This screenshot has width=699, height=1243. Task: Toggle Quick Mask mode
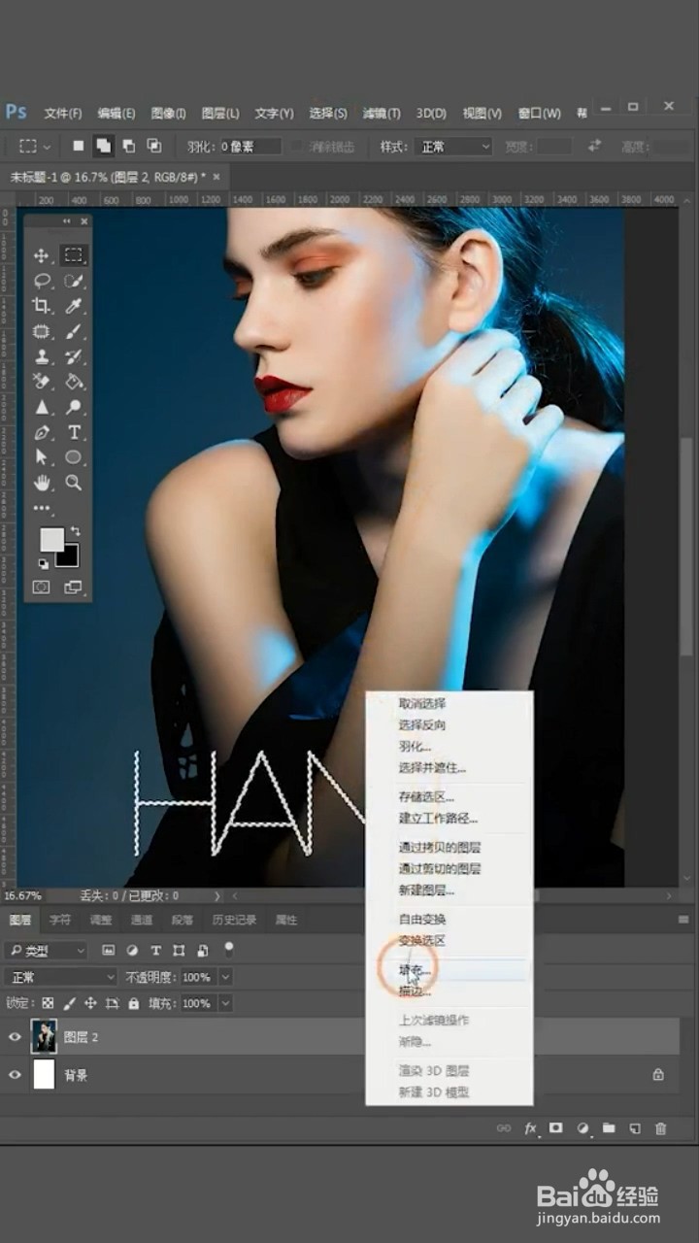click(42, 588)
